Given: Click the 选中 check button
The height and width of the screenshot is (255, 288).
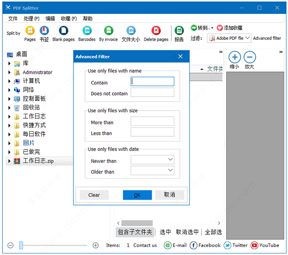Looking at the screenshot, I should tap(165, 232).
